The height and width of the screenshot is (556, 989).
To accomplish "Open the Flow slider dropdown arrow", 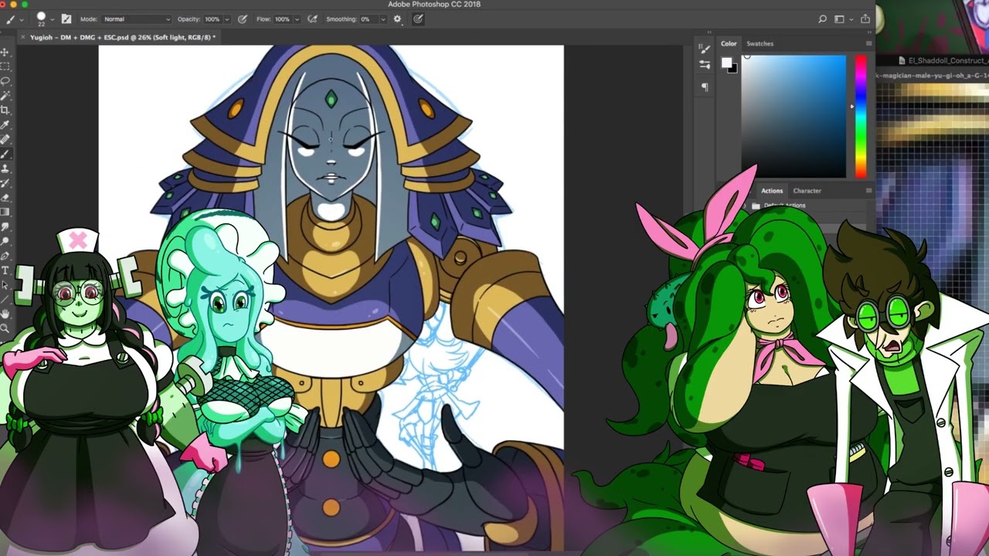I will pos(296,19).
